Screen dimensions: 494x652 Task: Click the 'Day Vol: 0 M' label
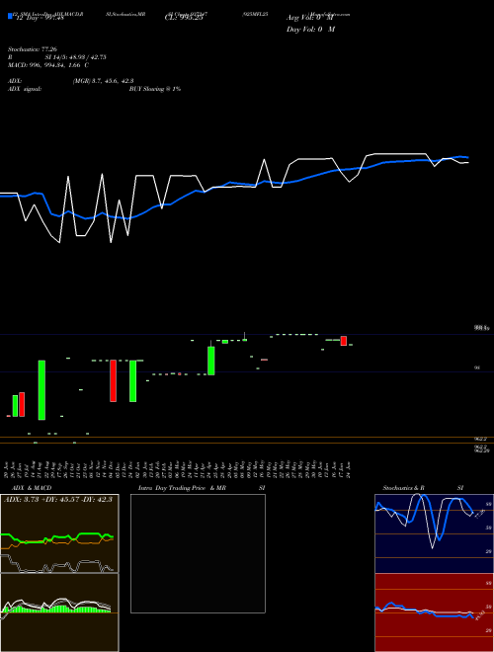point(310,30)
